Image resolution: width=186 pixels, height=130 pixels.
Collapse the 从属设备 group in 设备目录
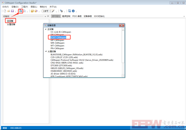pos(46,51)
